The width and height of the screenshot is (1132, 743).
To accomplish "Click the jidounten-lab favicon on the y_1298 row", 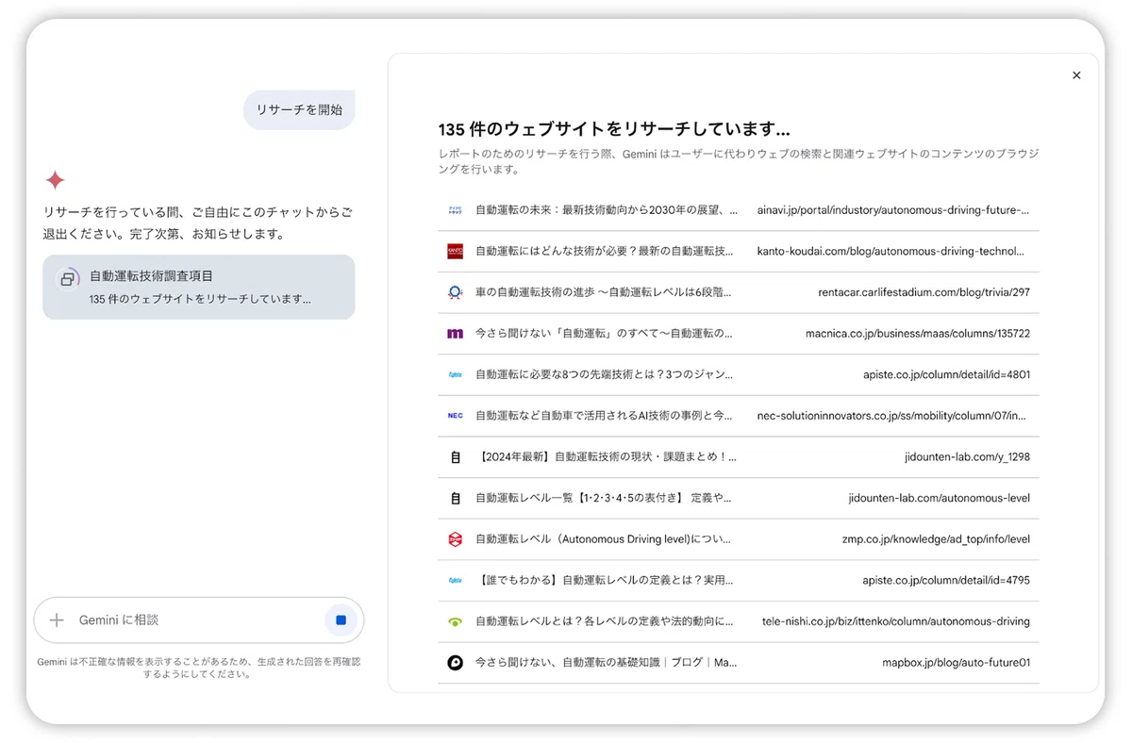I will coord(455,457).
